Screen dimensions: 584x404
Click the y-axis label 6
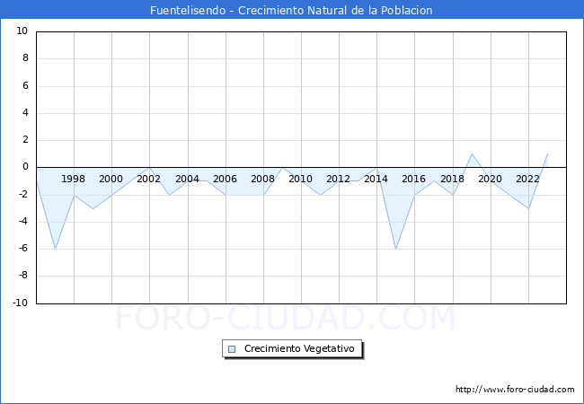(x=25, y=85)
